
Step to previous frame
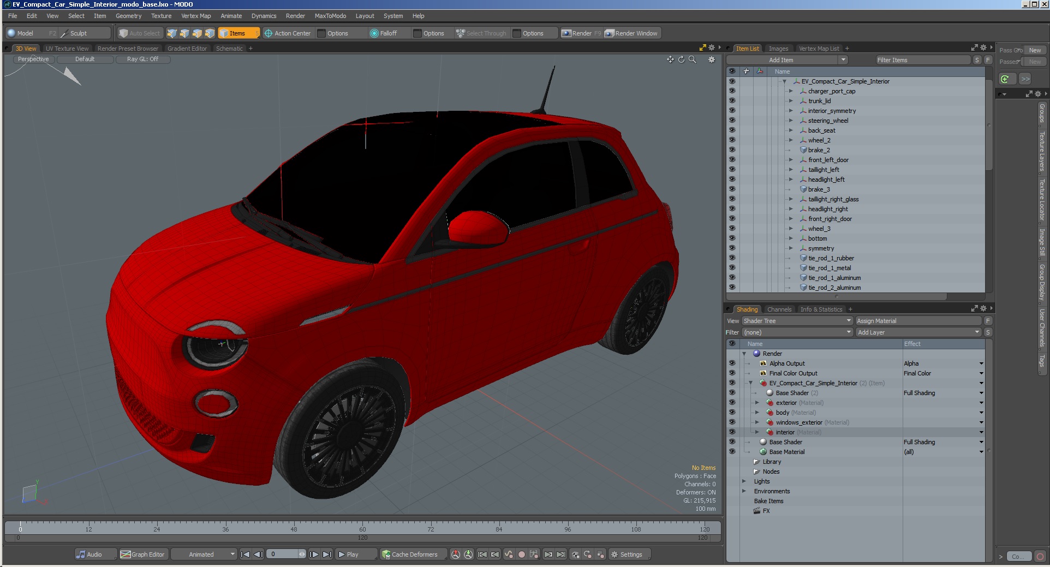pos(258,554)
